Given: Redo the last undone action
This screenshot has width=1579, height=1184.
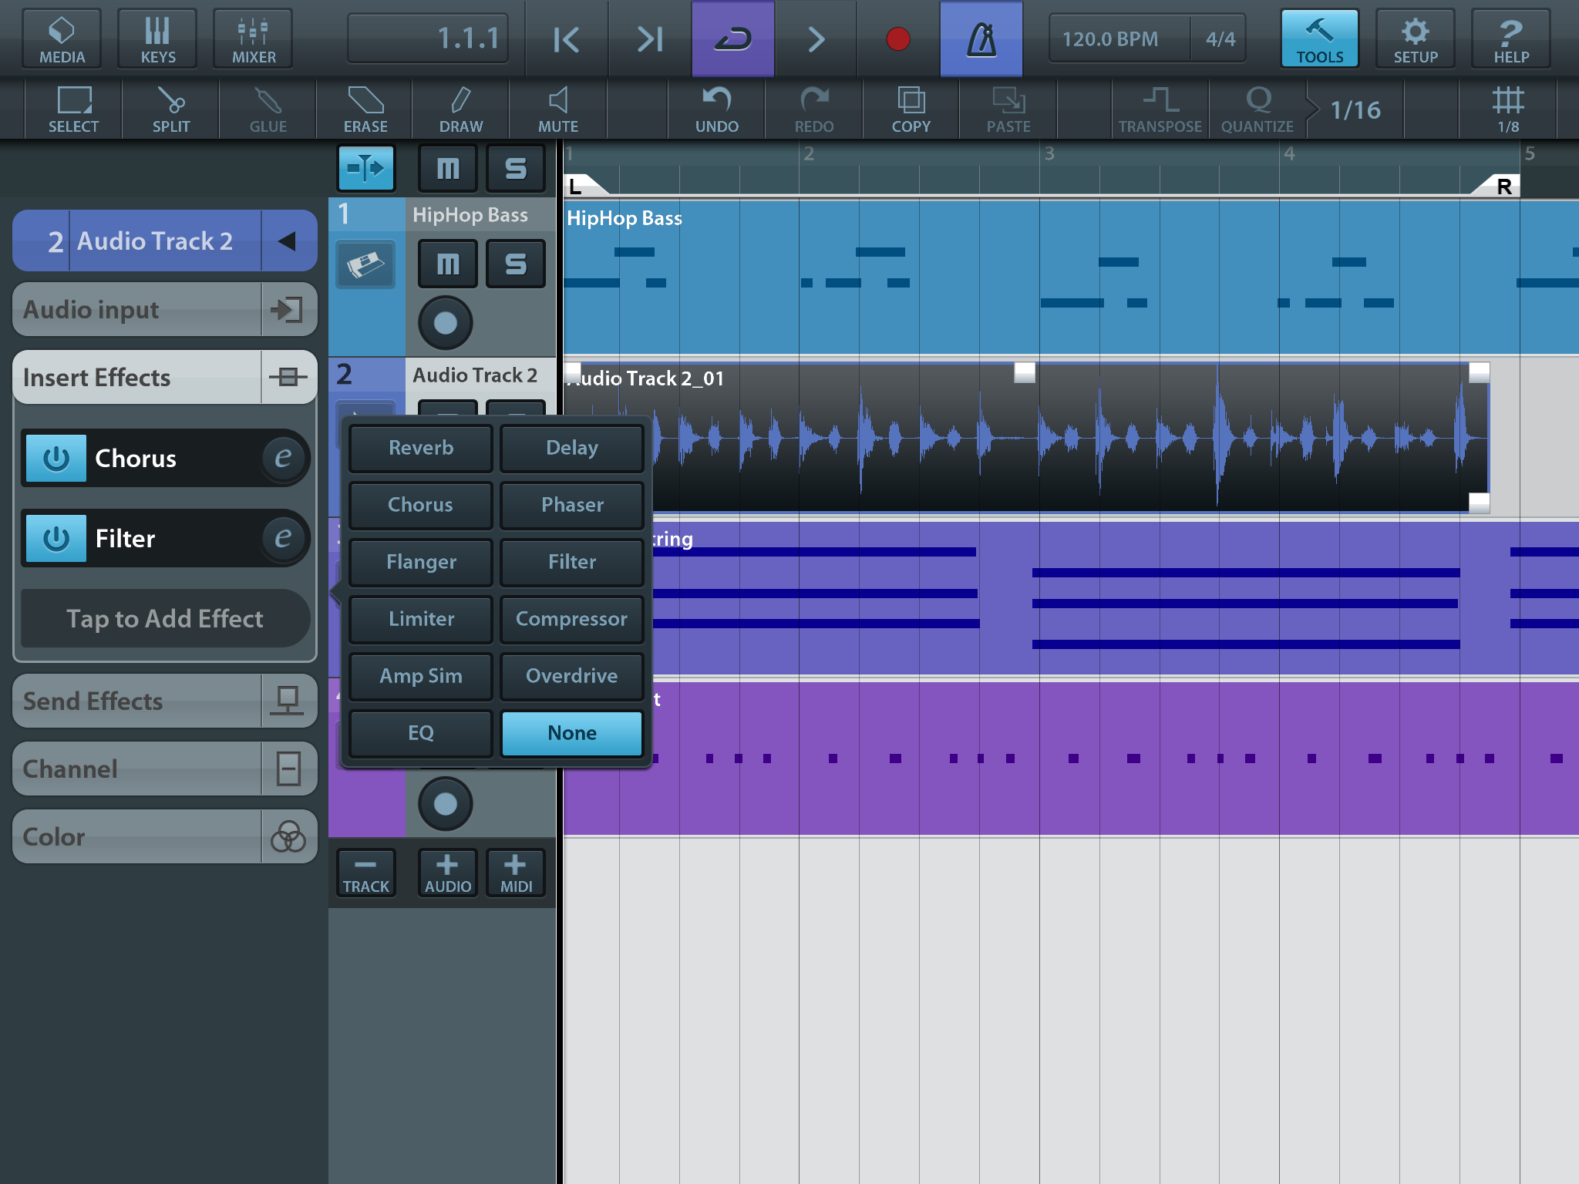Looking at the screenshot, I should [x=814, y=109].
